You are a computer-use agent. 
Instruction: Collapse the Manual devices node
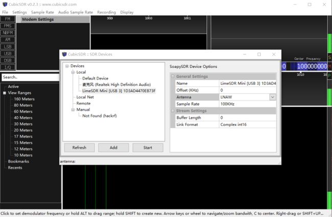pos(73,110)
